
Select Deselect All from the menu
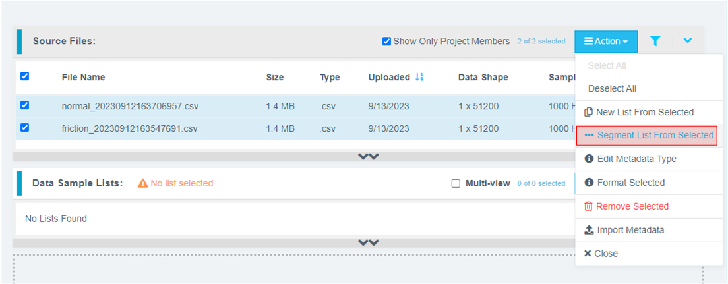(x=612, y=88)
